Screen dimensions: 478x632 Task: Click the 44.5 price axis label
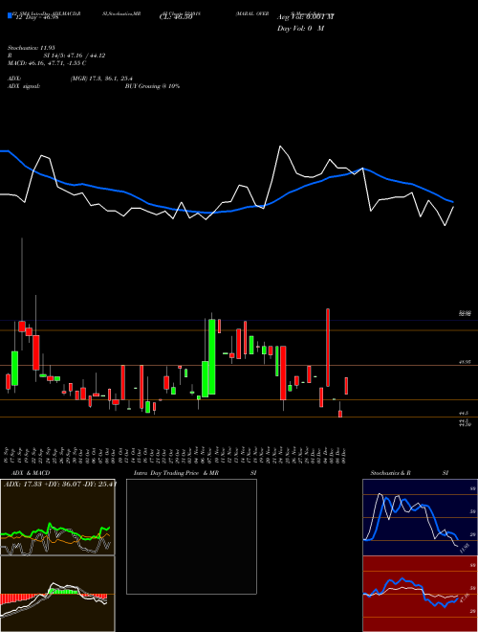point(464,414)
